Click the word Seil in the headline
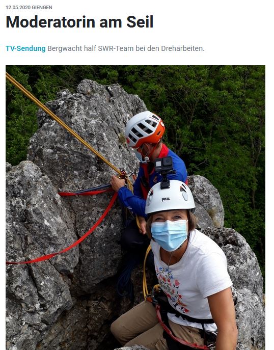274x350 pixels. pos(140,22)
